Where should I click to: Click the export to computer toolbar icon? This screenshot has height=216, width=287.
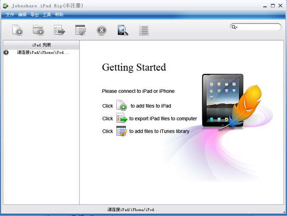pos(59,30)
